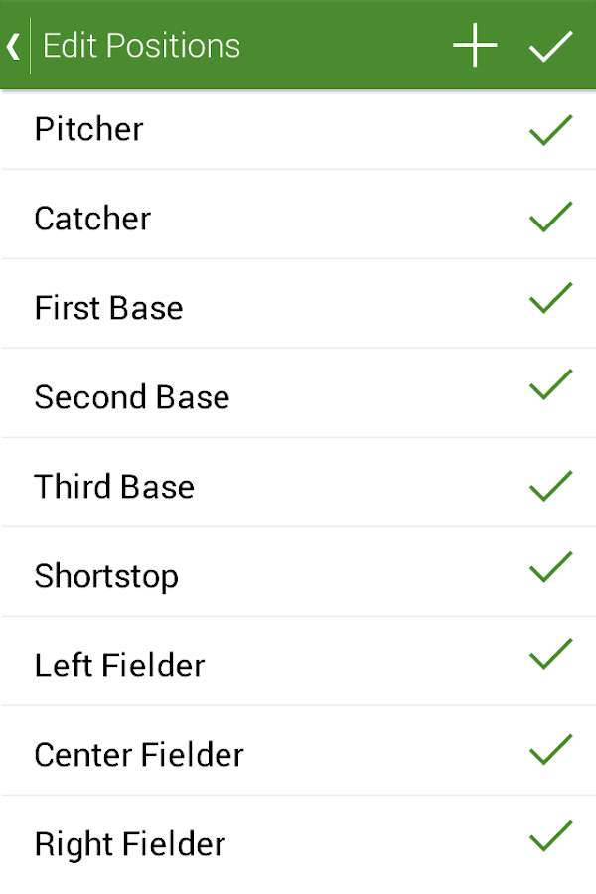Select the Shortstop position label
The height and width of the screenshot is (894, 596).
[106, 576]
